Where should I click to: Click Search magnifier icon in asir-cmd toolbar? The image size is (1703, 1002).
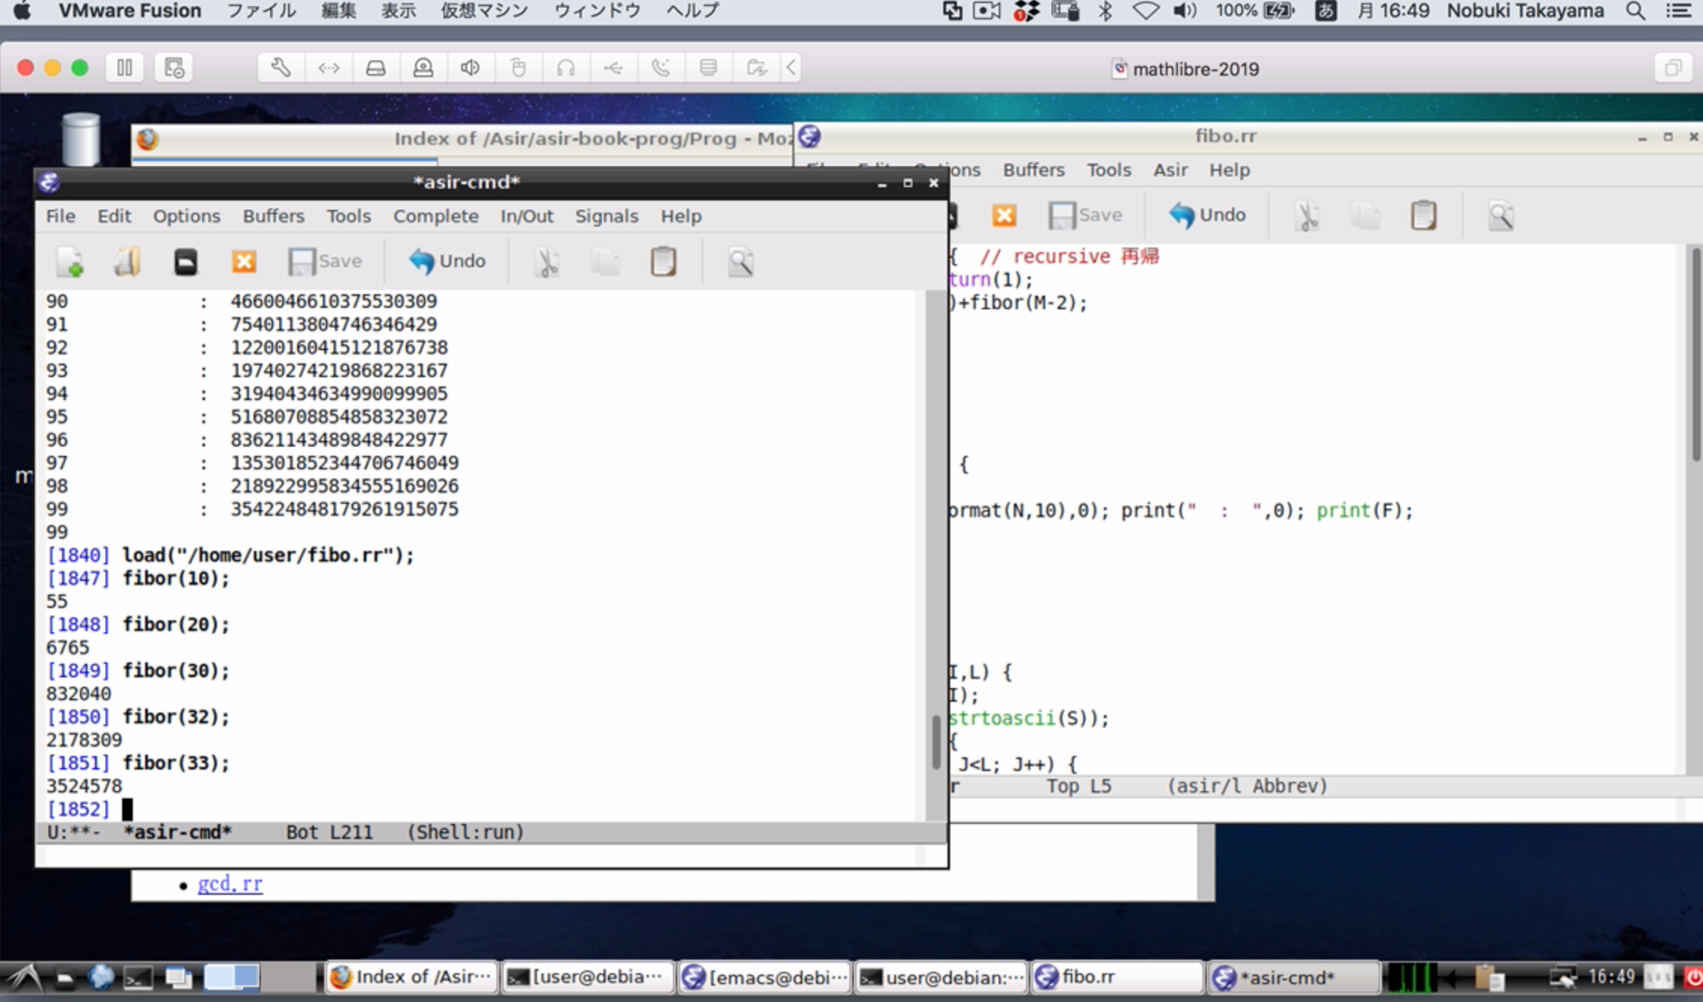[x=741, y=262]
